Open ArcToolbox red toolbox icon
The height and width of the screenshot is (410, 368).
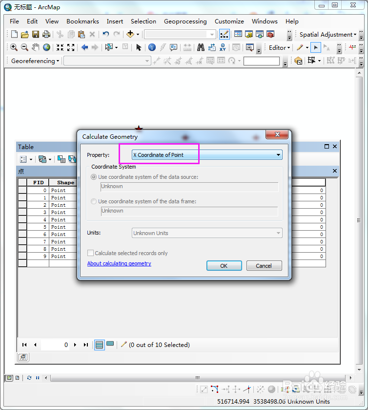click(270, 34)
